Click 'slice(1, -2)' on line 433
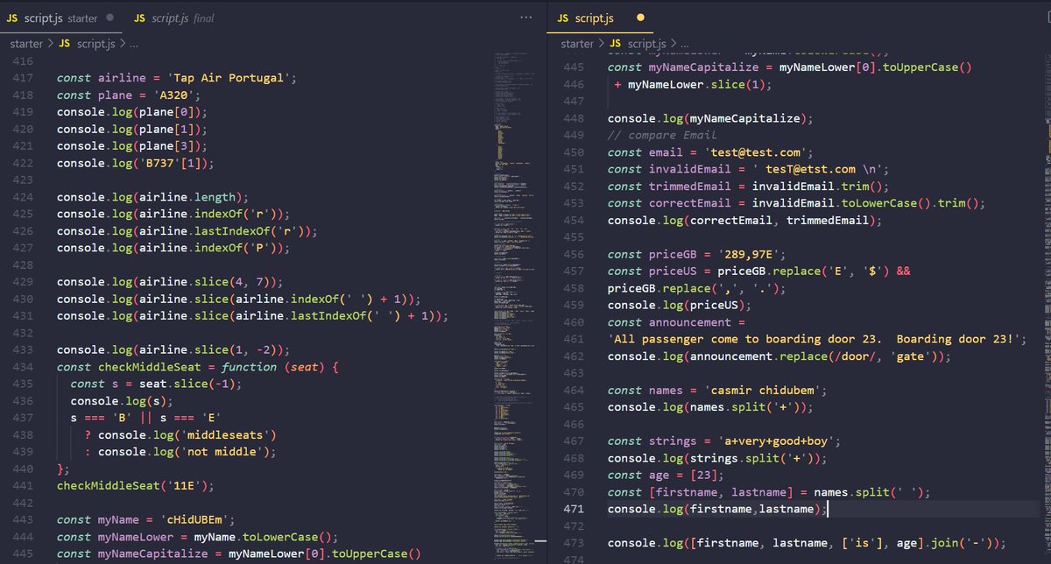Viewport: 1051px width, 564px height. pos(234,349)
